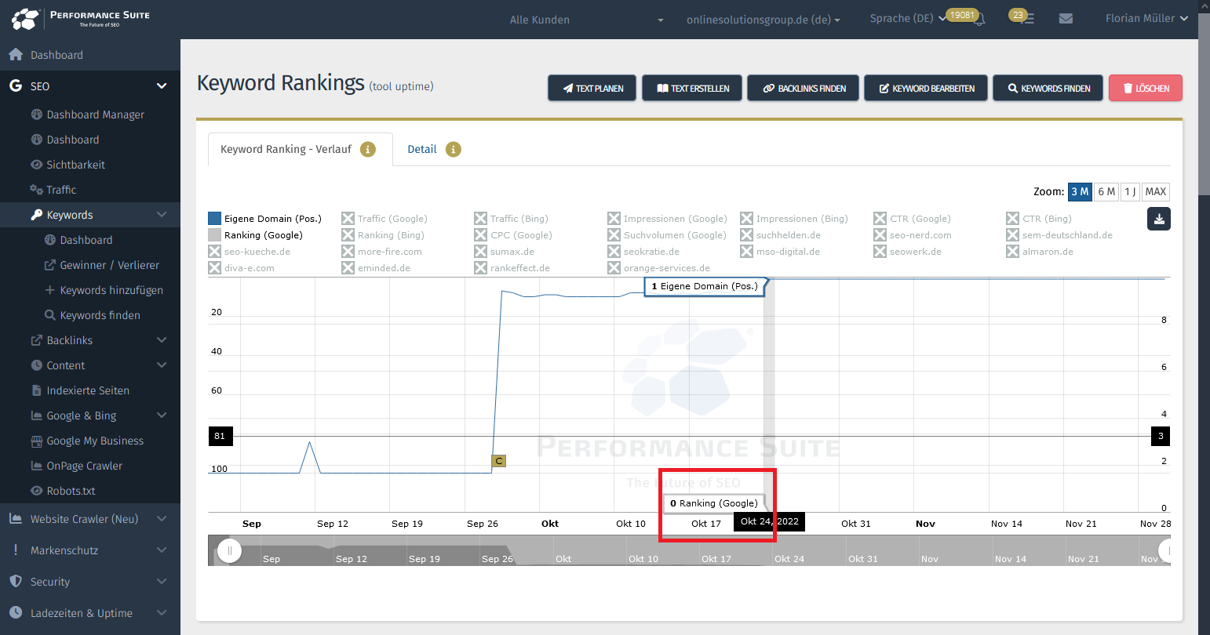Enable CTR (Google) legend series
The image size is (1210, 635).
912,219
